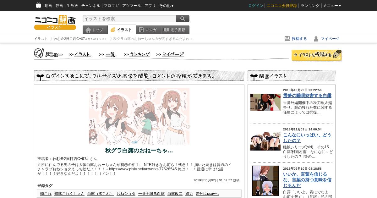The image size is (377, 198).
Task: Click the 白露（艦これ） tag
Action: (x=101, y=194)
